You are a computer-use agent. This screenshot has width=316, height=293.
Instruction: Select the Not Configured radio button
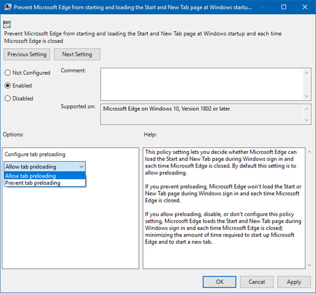click(7, 73)
